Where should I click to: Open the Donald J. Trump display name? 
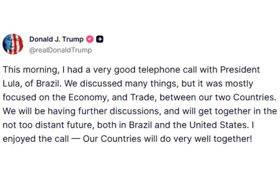(x=56, y=39)
